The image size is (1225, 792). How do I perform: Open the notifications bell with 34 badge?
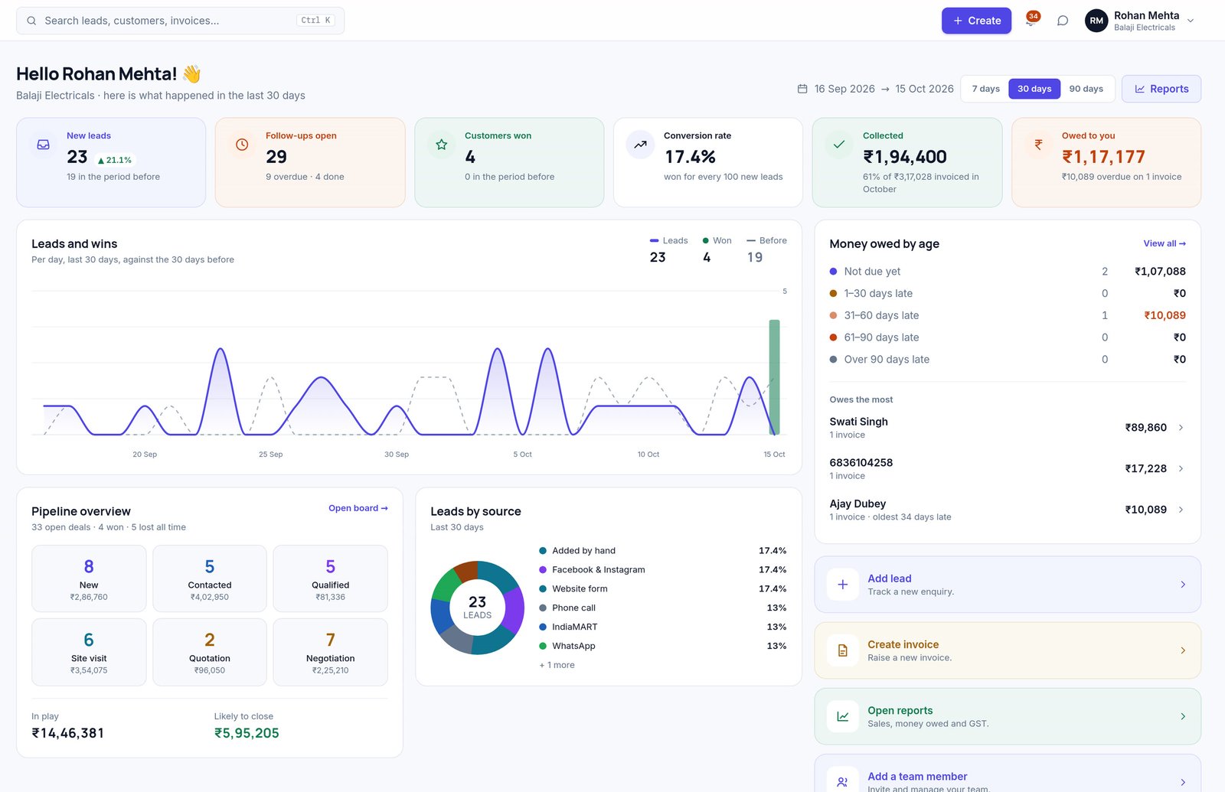click(x=1031, y=21)
